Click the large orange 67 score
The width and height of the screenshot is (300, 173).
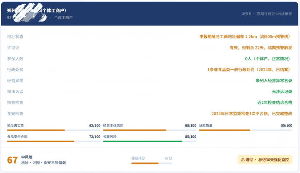(x=12, y=160)
